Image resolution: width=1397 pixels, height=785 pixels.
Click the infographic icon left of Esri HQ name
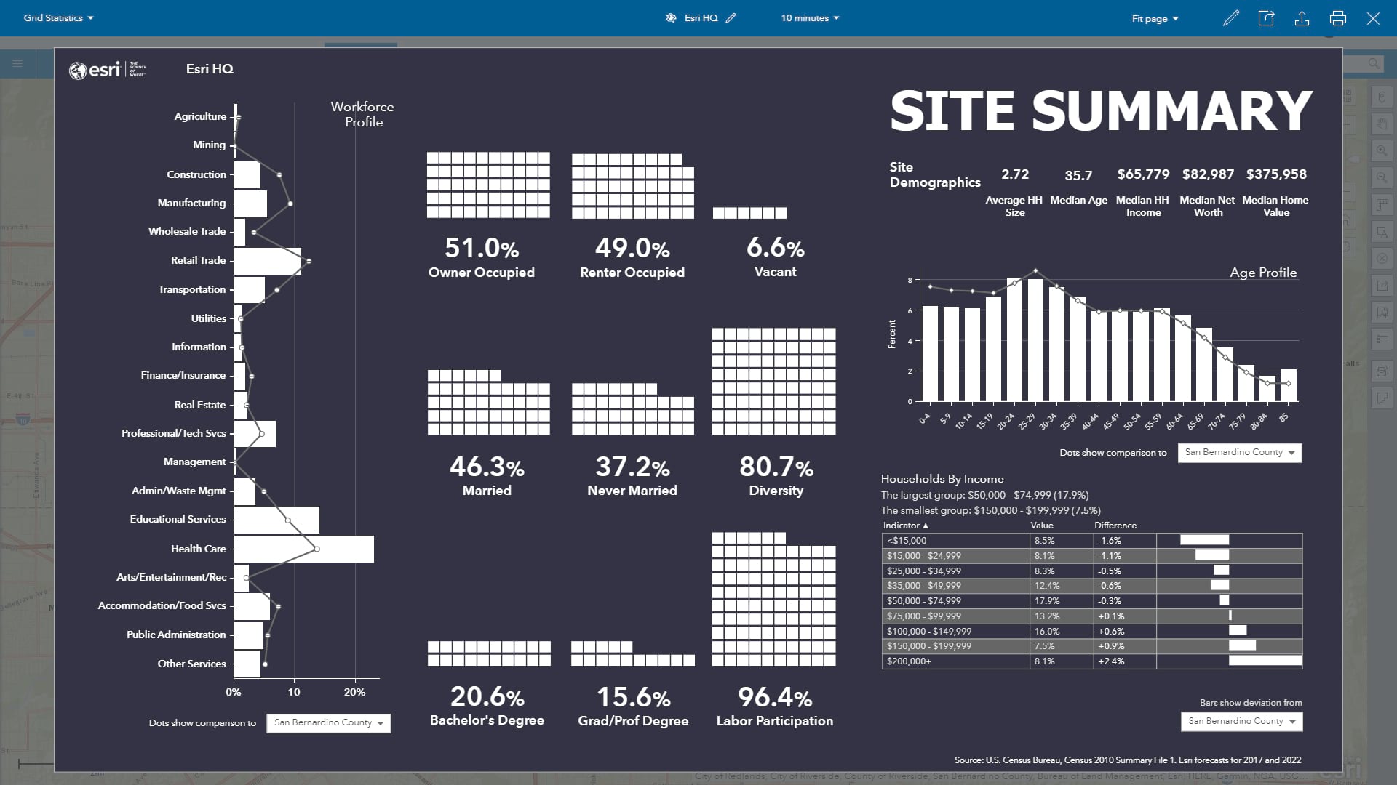point(671,18)
